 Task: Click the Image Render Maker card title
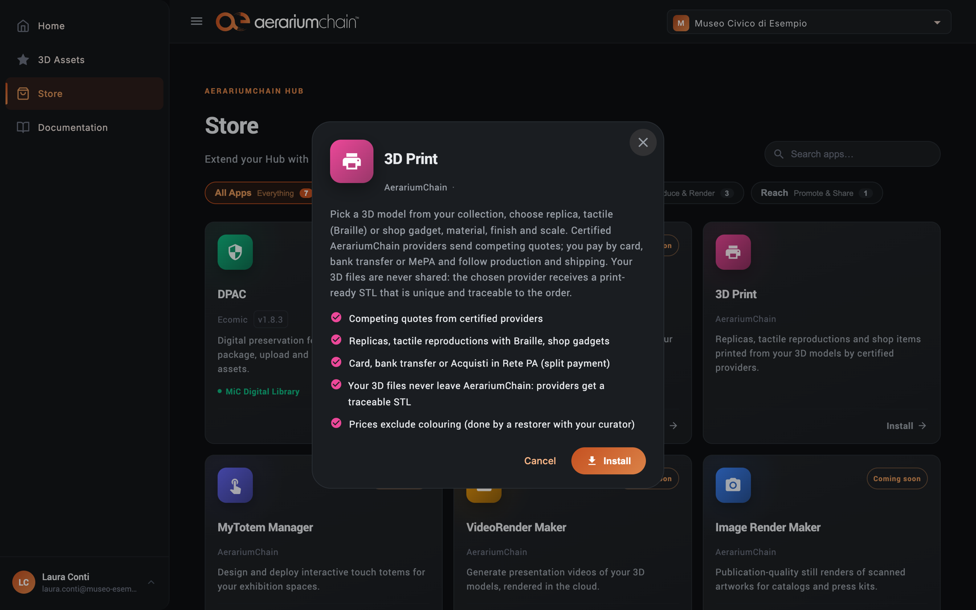pos(768,528)
